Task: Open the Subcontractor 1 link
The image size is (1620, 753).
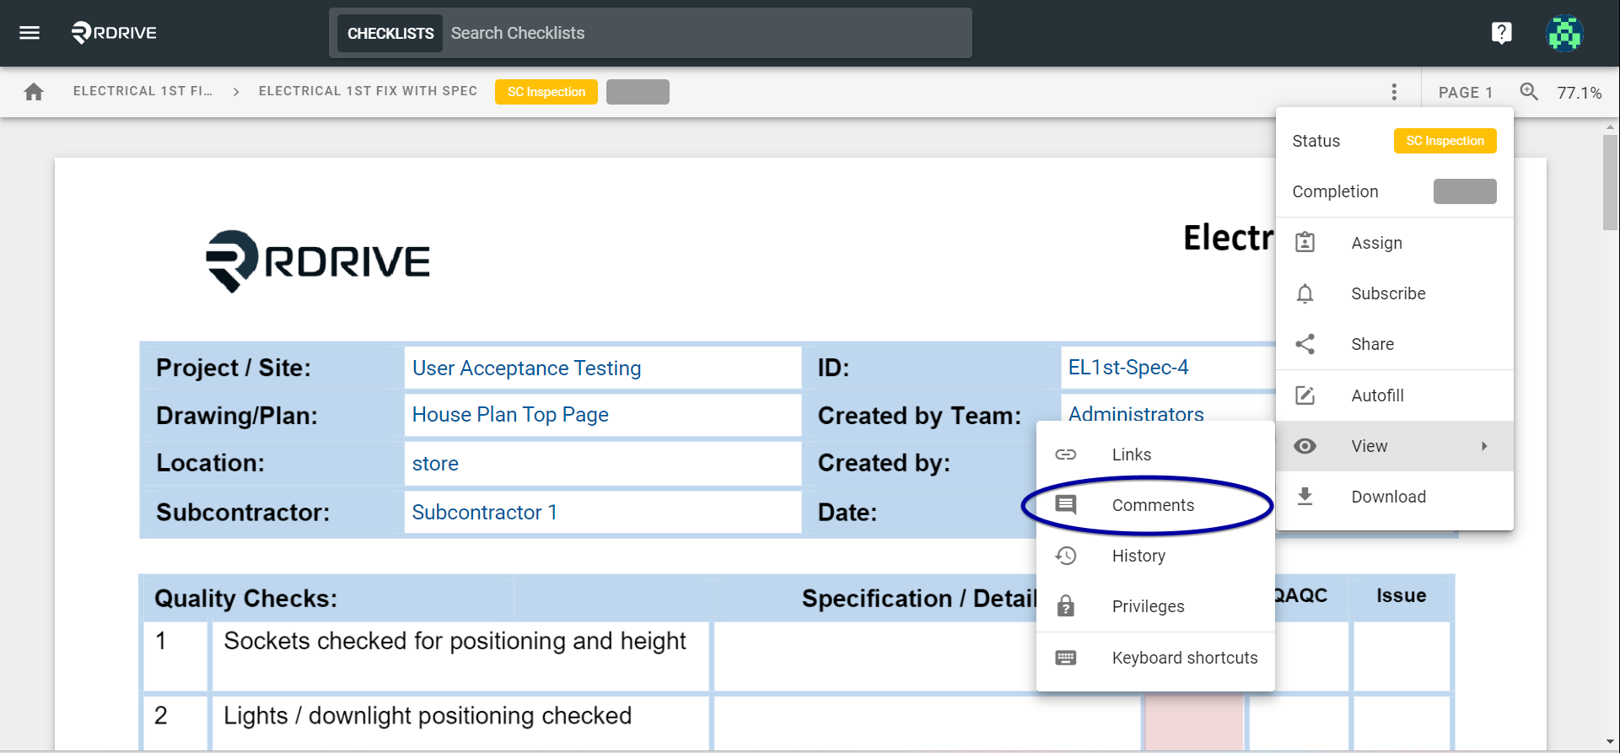Action: (484, 513)
